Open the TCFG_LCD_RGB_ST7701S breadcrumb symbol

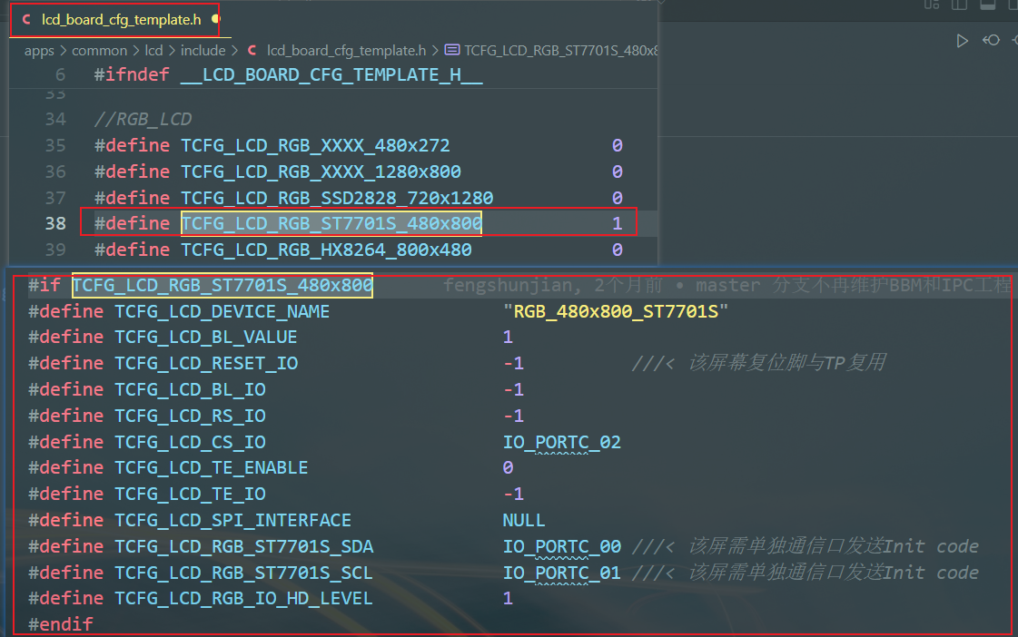[x=552, y=51]
